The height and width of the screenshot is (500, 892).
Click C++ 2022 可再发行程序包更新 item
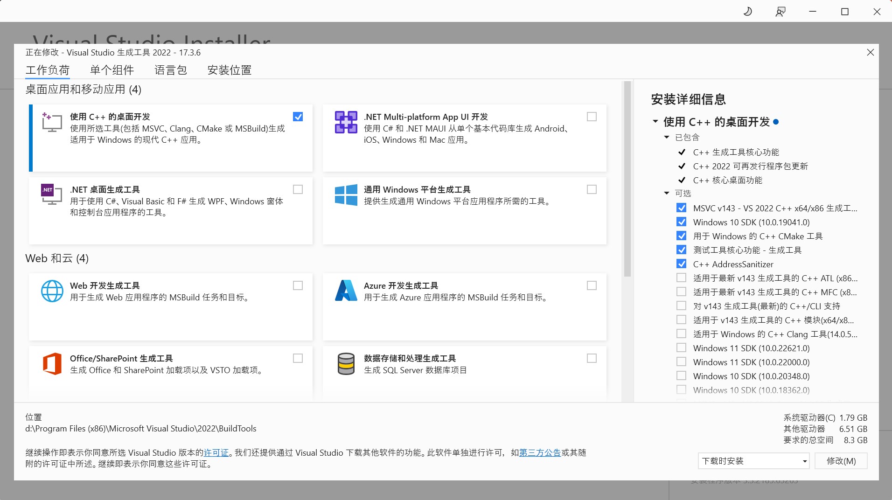751,166
